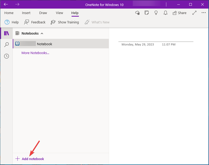
Task: Select the Notebook entry in list
Action: click(x=61, y=44)
